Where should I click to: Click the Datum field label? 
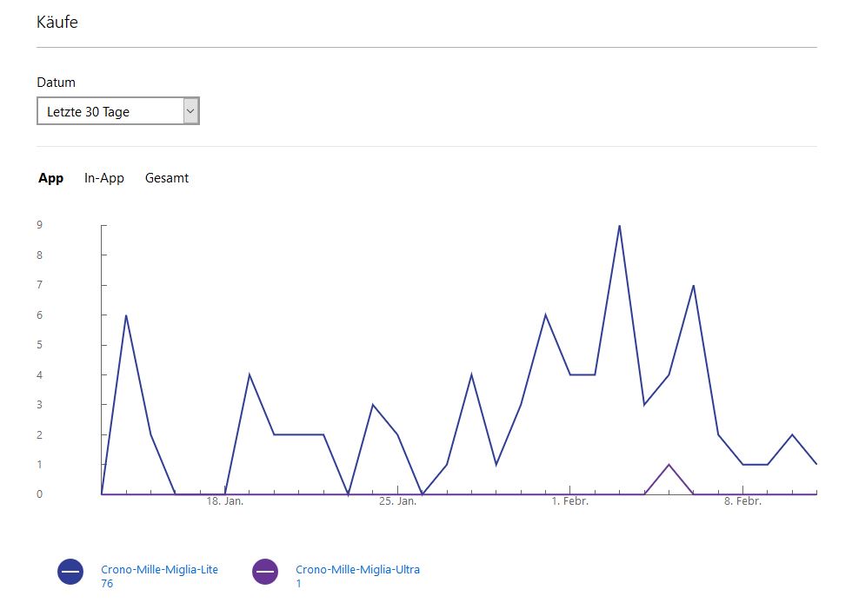[56, 83]
